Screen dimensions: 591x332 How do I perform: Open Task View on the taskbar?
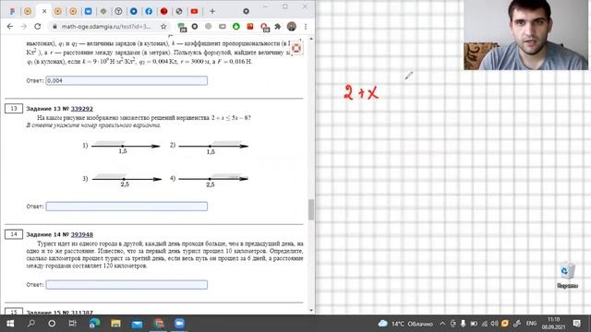pyautogui.click(x=72, y=324)
